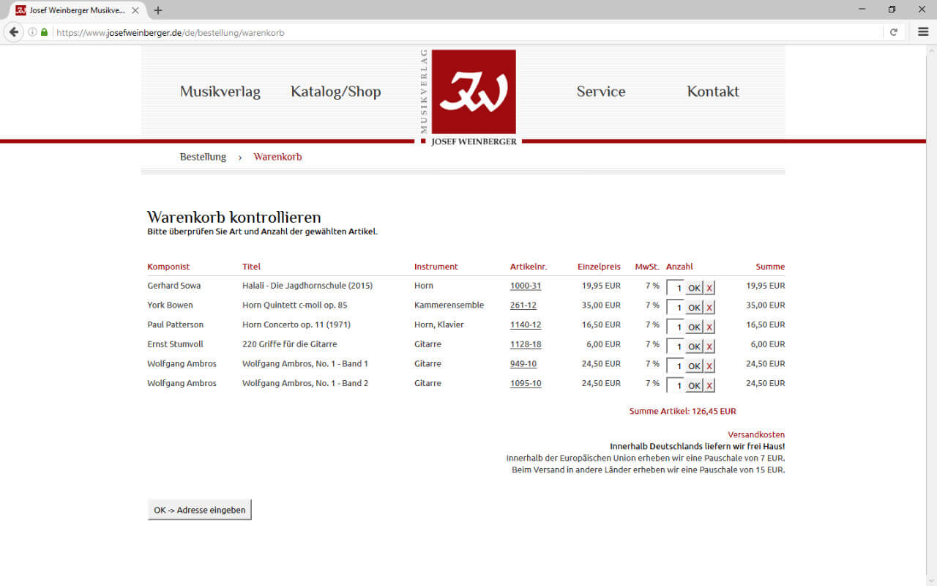Restore down the browser window
Screen dimensions: 937x586
(892, 10)
